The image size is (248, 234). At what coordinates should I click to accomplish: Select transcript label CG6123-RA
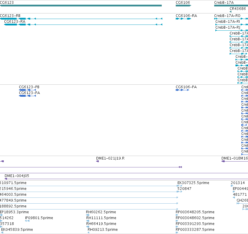point(15,22)
